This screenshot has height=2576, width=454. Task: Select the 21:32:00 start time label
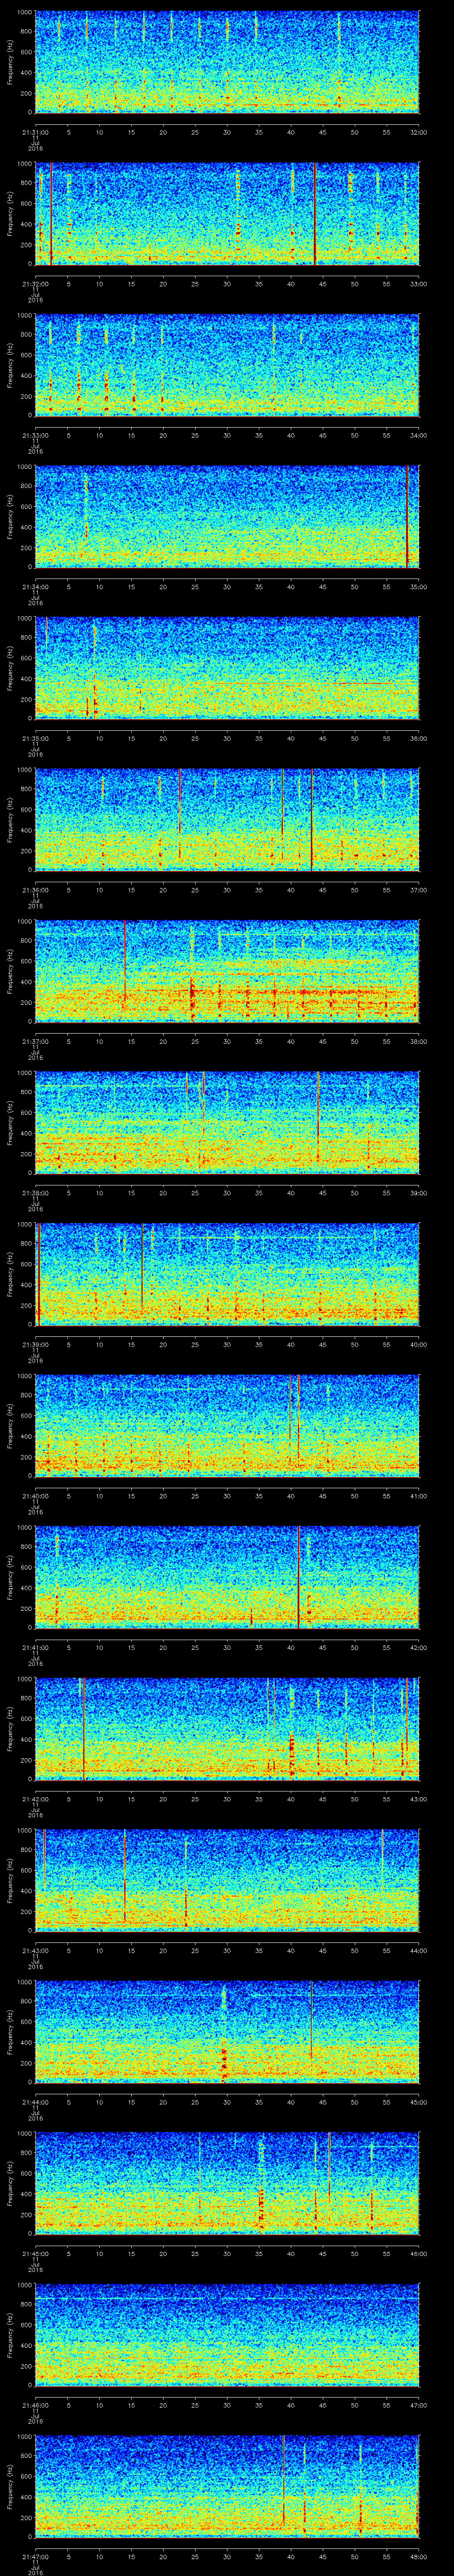click(35, 284)
